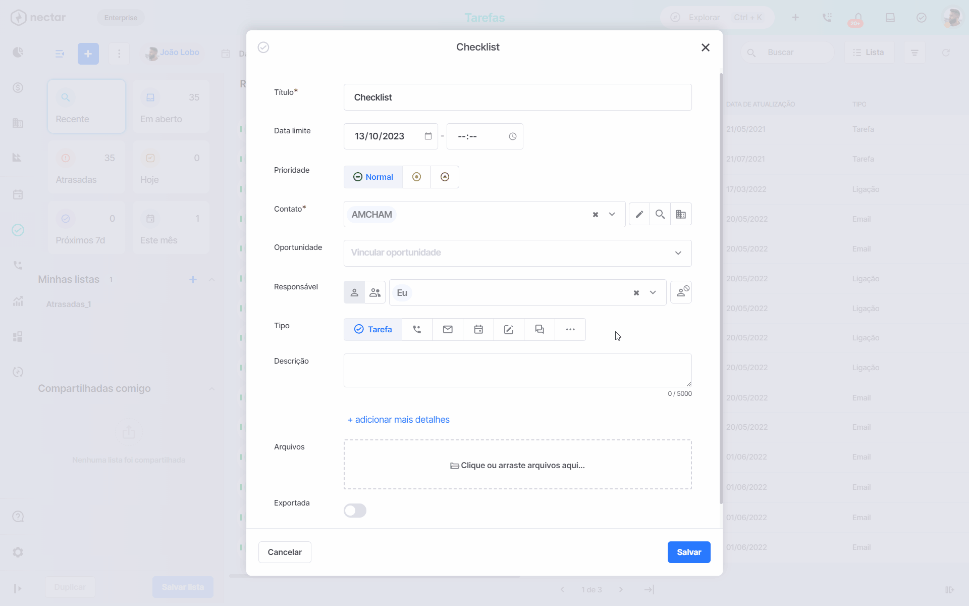This screenshot has height=606, width=969.
Task: Open the help question mark sidebar icon
Action: pyautogui.click(x=18, y=517)
